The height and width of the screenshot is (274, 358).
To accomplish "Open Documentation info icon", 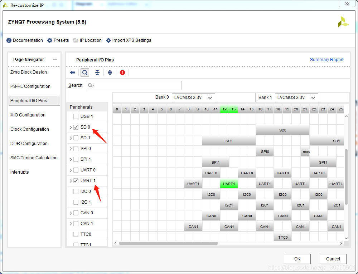I will [9, 40].
